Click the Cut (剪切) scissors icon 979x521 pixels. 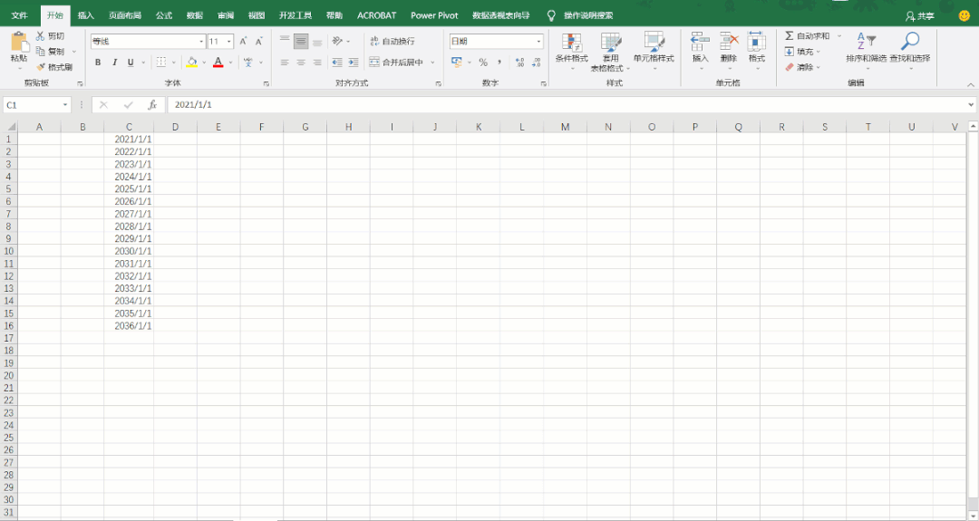click(x=41, y=36)
